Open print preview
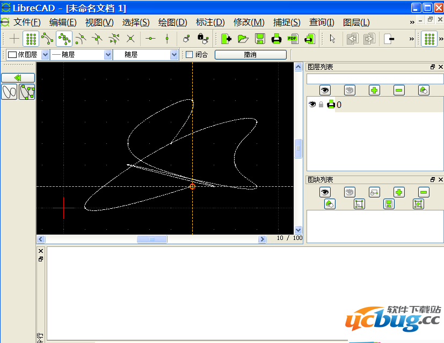The height and width of the screenshot is (343, 444). click(x=309, y=39)
